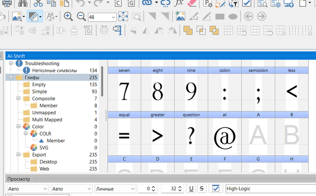Toggle the underline button in preview bar
The image size is (316, 196).
point(191,188)
